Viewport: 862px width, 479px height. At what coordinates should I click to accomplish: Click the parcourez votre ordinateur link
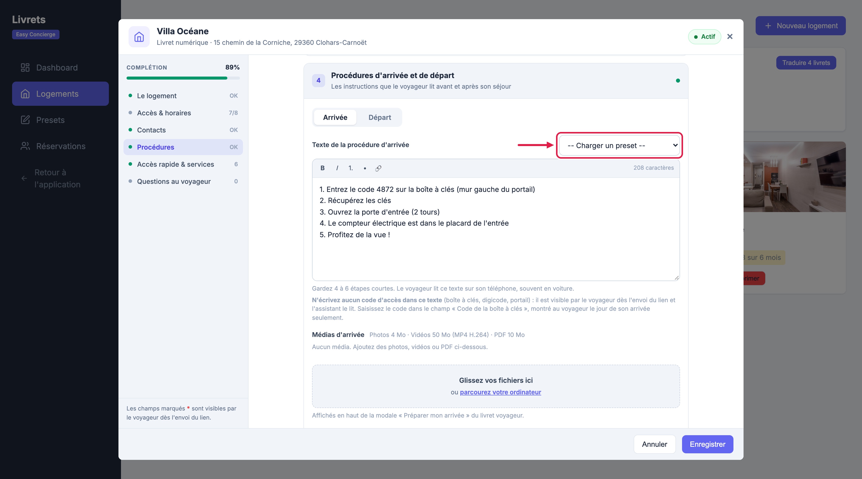[500, 392]
